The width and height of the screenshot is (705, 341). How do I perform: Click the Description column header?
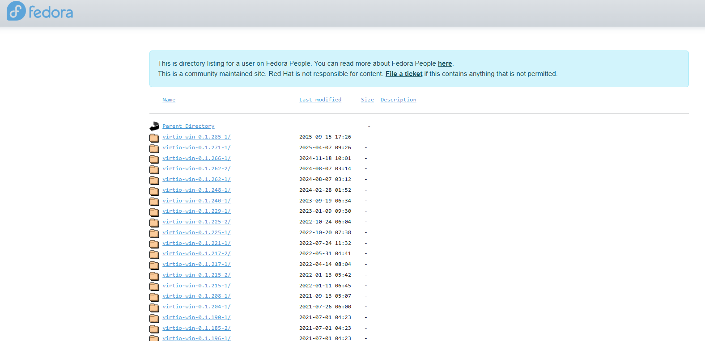click(398, 100)
